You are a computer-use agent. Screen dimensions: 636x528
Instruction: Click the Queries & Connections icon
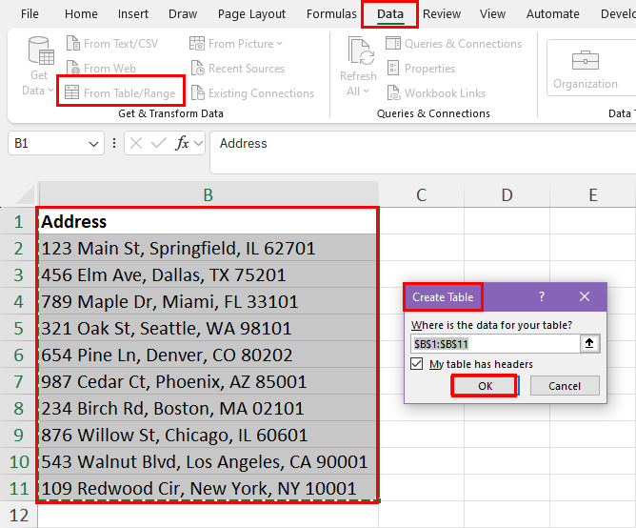click(392, 43)
